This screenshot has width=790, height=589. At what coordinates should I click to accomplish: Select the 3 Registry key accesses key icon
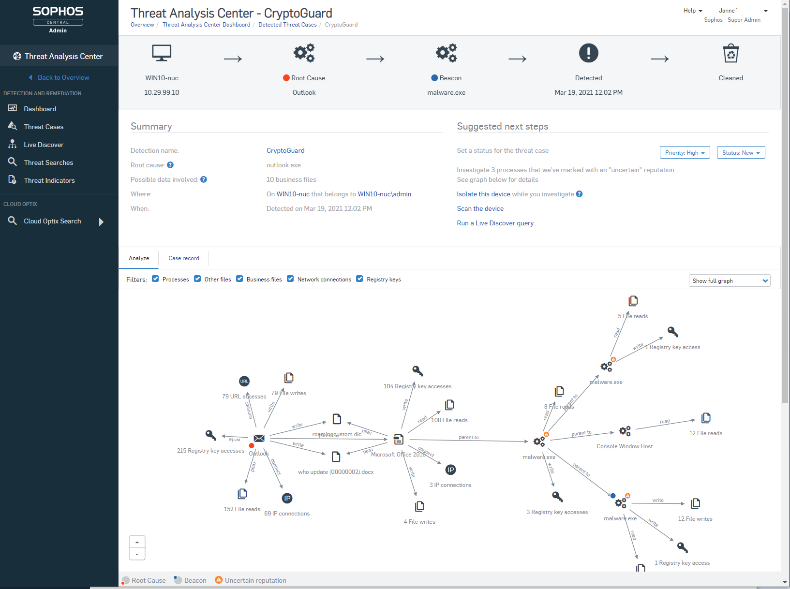[557, 497]
